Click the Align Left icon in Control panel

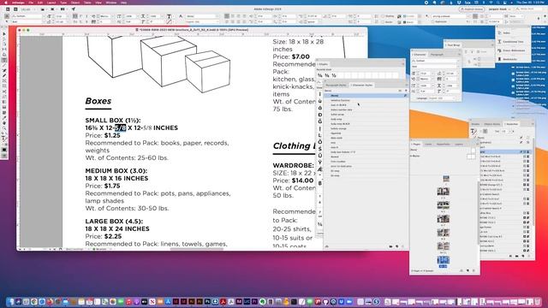coord(227,16)
